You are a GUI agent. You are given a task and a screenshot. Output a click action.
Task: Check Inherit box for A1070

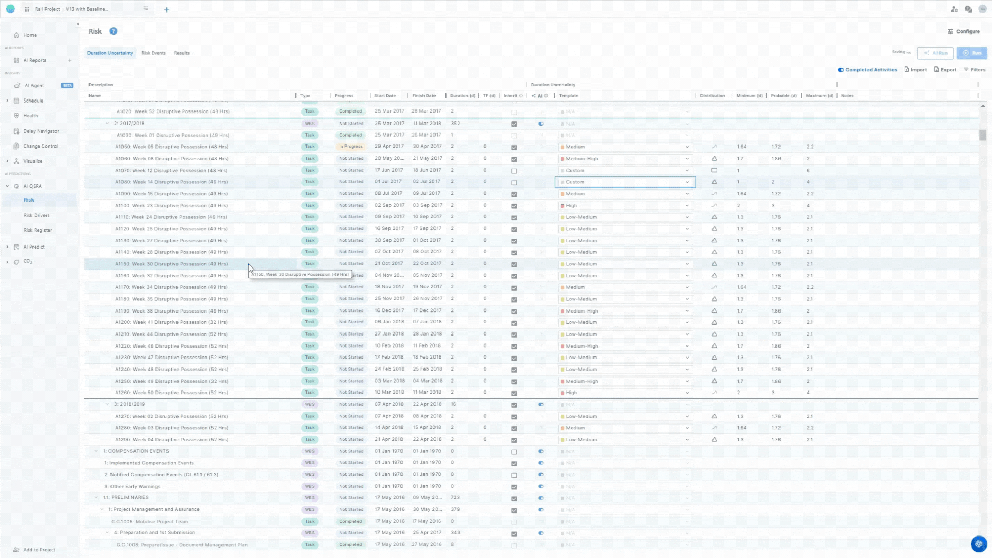pyautogui.click(x=514, y=171)
